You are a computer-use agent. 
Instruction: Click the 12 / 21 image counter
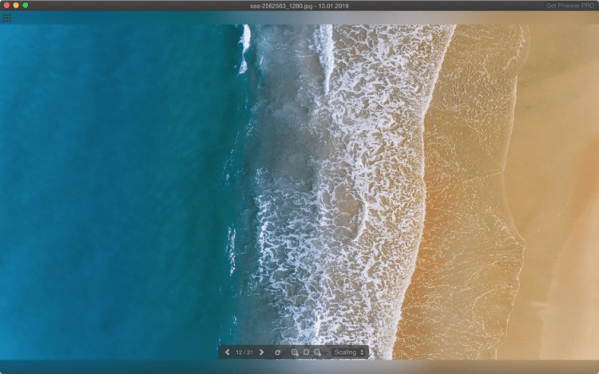coord(244,352)
